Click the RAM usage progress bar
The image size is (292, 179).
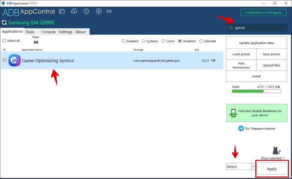(256, 91)
